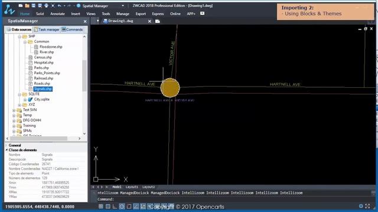
Task: Collapse the Clase de elemento section
Action: click(x=6, y=150)
